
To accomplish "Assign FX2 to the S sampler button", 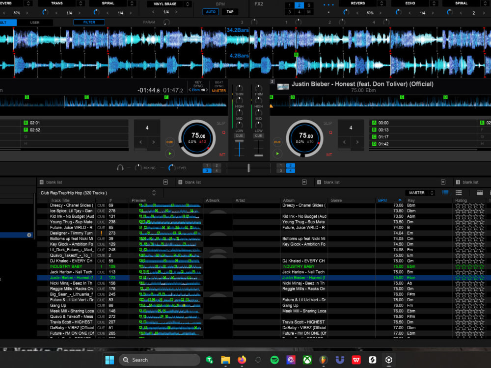I will click(309, 5).
